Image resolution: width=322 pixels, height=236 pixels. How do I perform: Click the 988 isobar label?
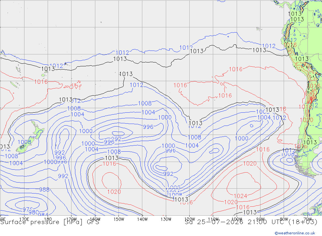44,189
